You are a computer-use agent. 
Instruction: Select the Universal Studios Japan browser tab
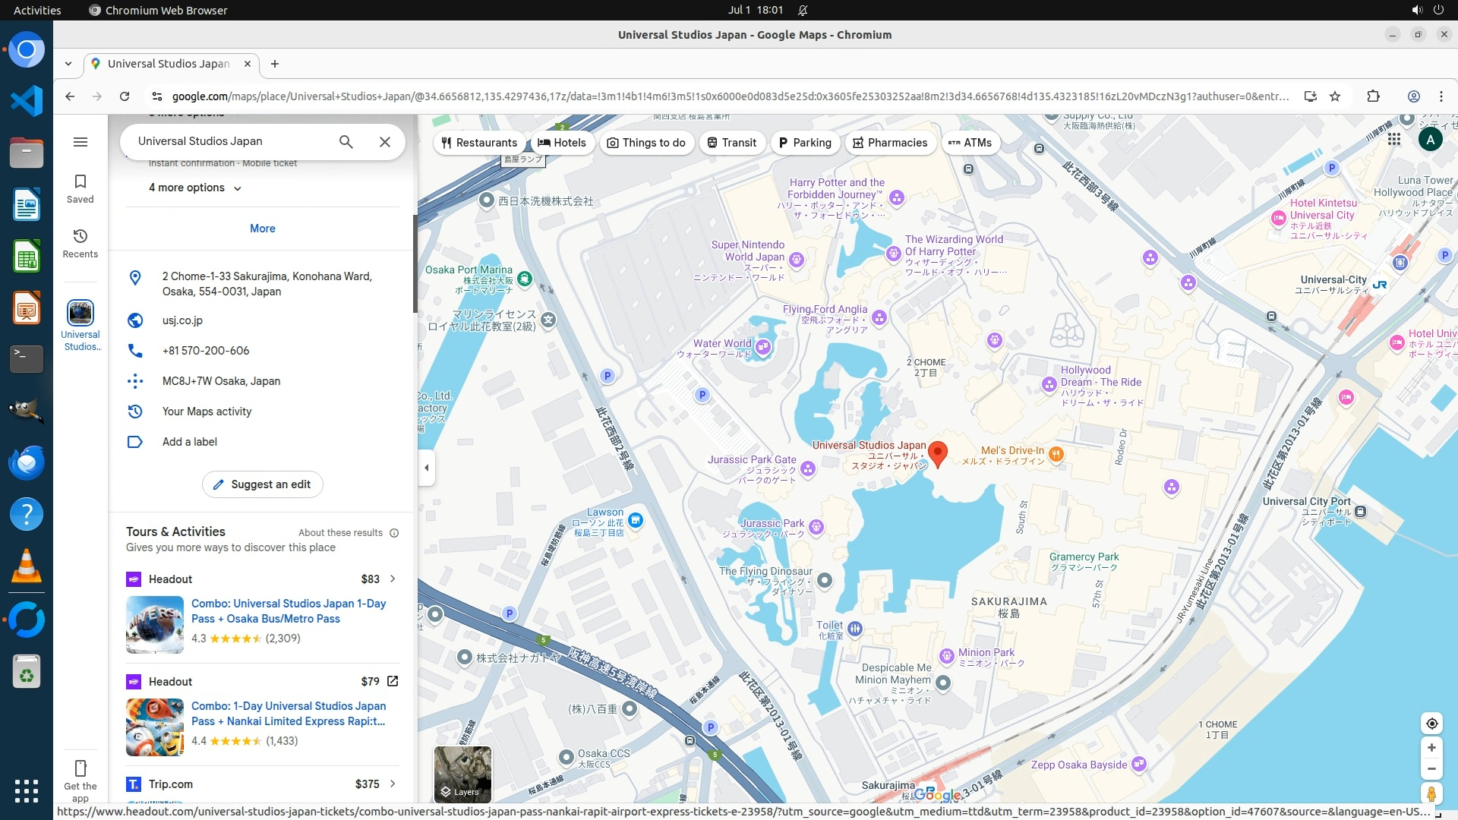(169, 64)
